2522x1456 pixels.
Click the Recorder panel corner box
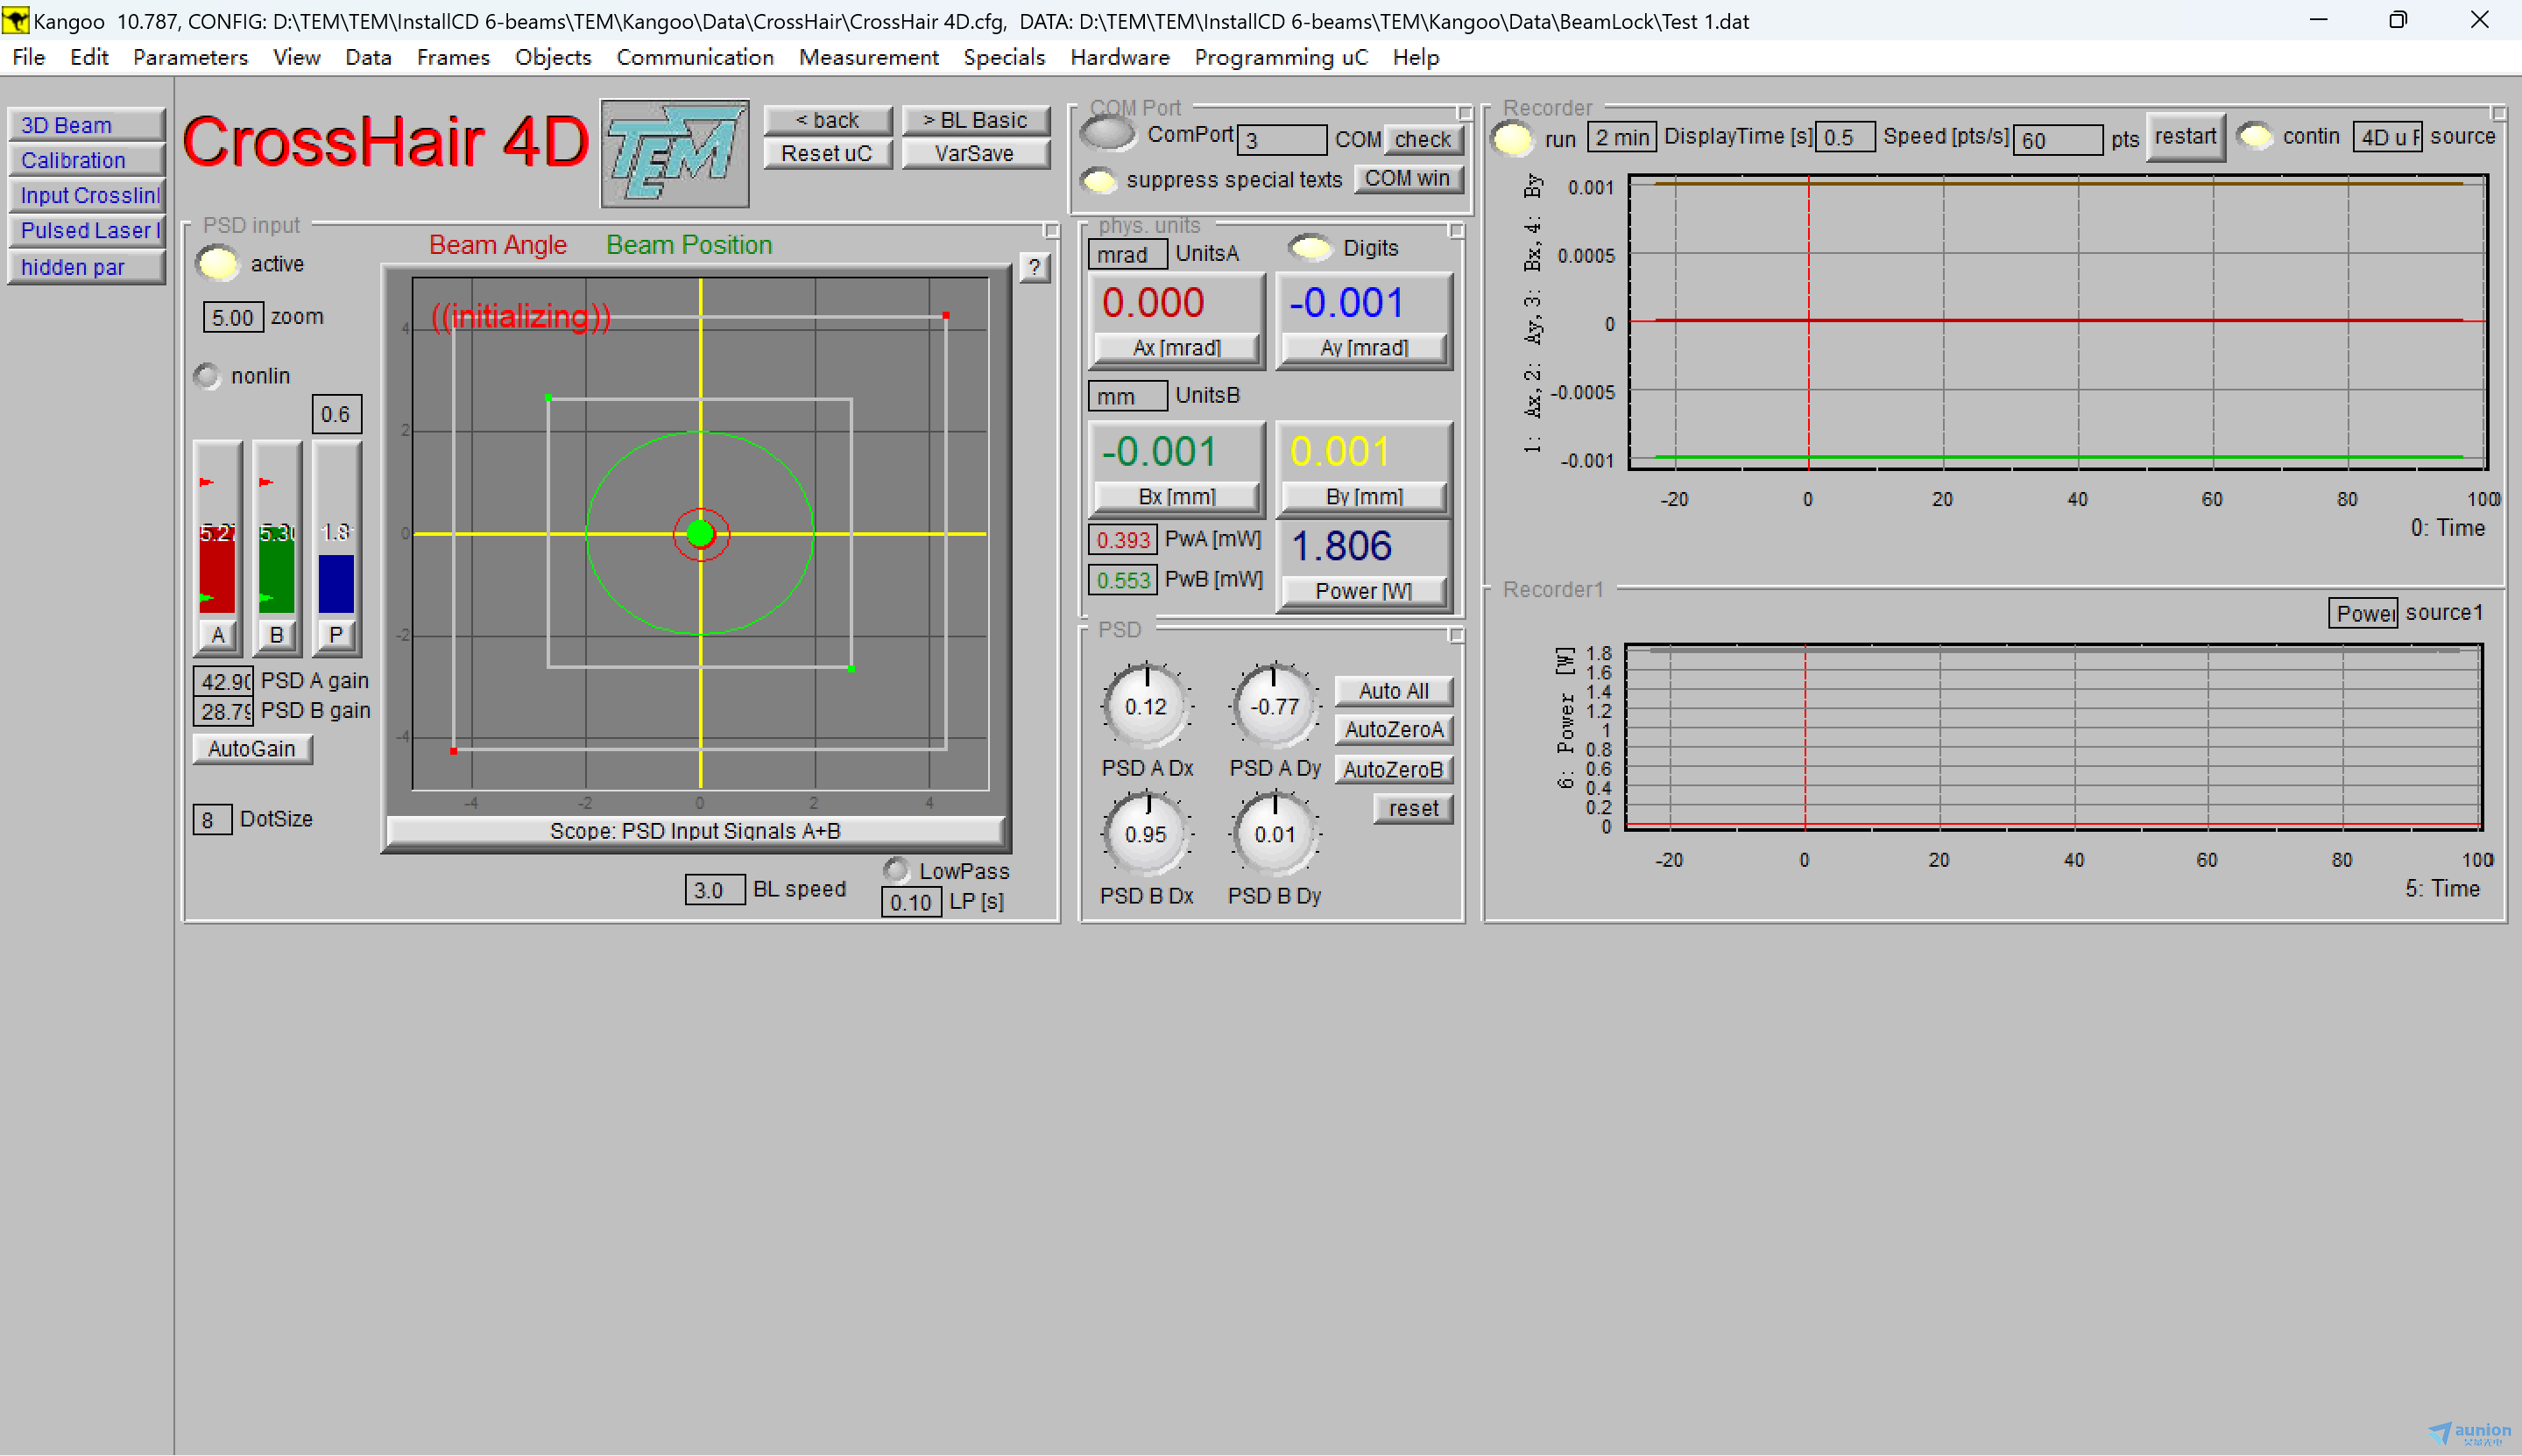[2498, 113]
